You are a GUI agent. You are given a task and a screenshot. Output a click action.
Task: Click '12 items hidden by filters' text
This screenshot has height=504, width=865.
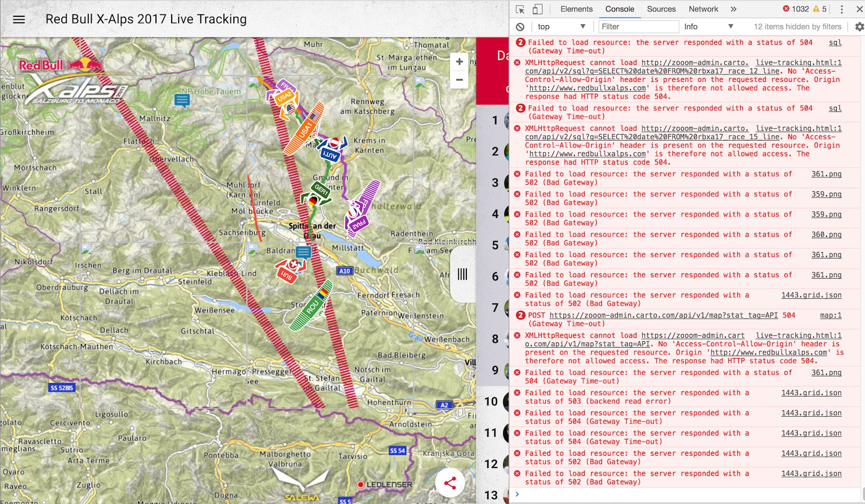[797, 27]
